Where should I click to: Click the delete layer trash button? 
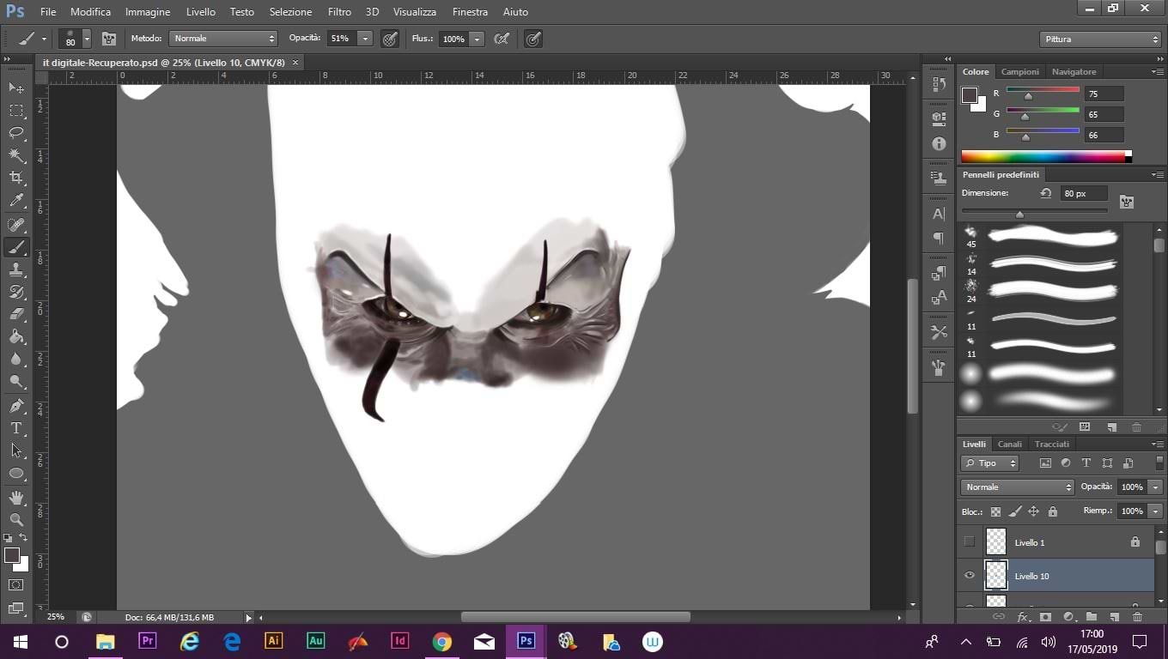[1137, 617]
